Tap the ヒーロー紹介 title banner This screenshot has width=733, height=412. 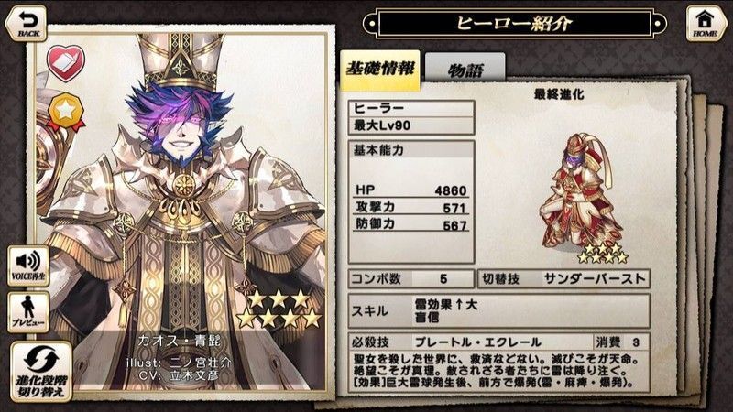(514, 23)
